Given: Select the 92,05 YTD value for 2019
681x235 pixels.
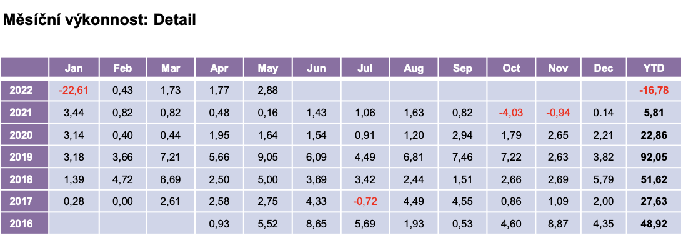Looking at the screenshot, I should pos(654,157).
